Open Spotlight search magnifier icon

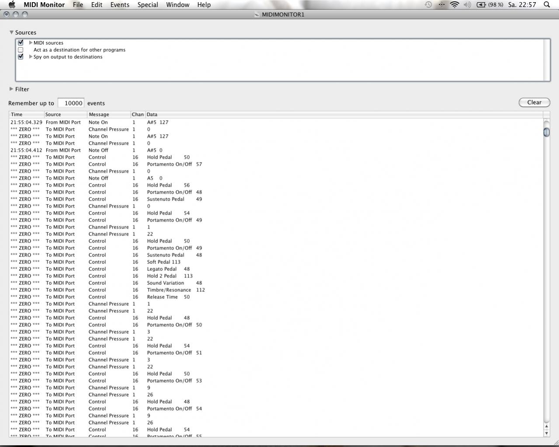click(x=546, y=4)
